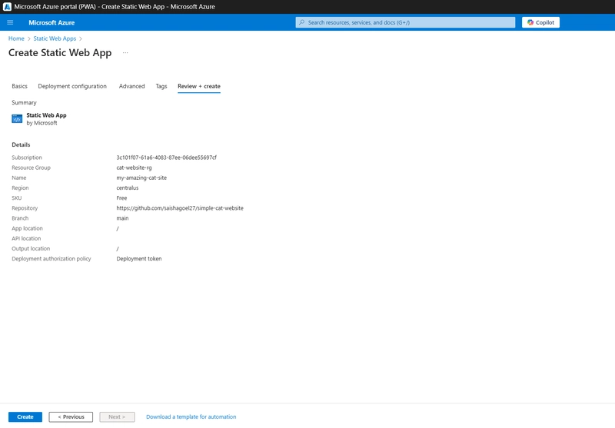Open the Copilot button

tap(540, 22)
